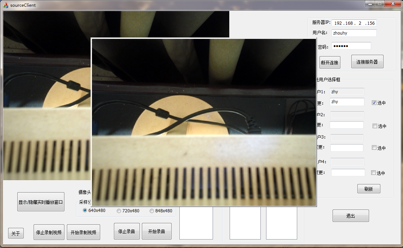Image resolution: width=403 pixels, height=248 pixels.
Task: Choose the 848x480 sampling resolution
Action: [x=152, y=211]
